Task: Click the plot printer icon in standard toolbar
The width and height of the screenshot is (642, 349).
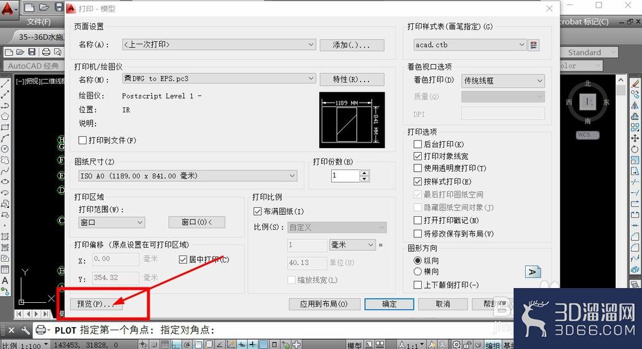Action: coord(46,52)
